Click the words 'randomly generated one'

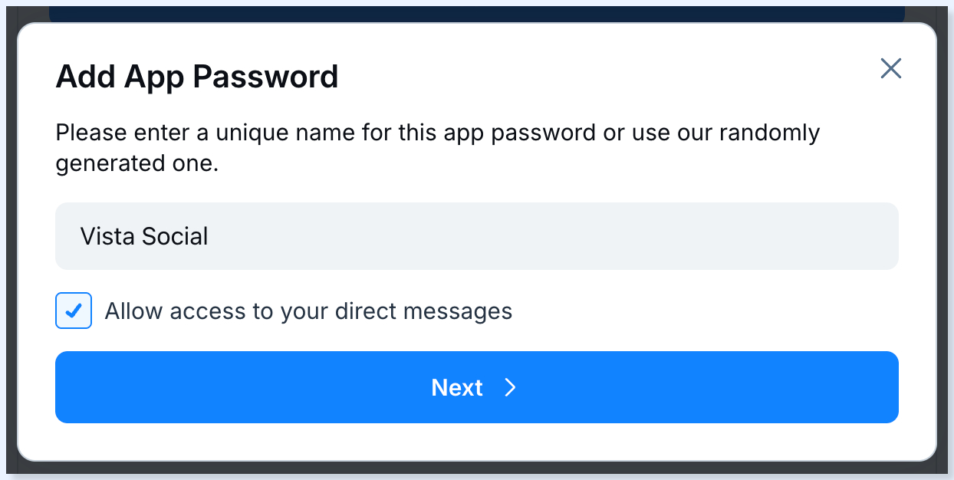pos(137,164)
